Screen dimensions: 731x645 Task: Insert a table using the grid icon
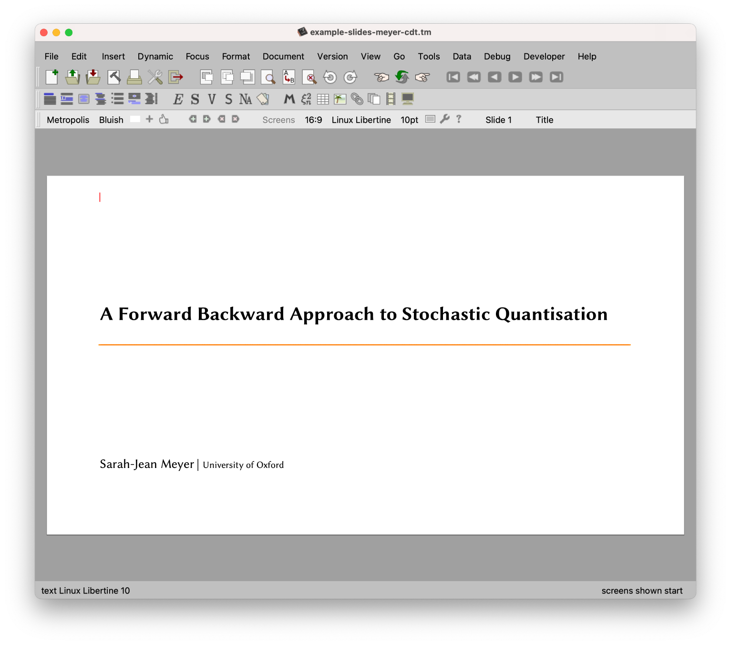click(x=323, y=99)
